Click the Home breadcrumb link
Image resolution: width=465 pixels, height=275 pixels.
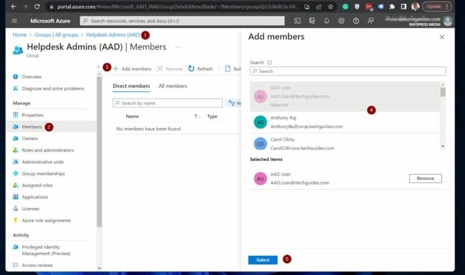pos(19,34)
